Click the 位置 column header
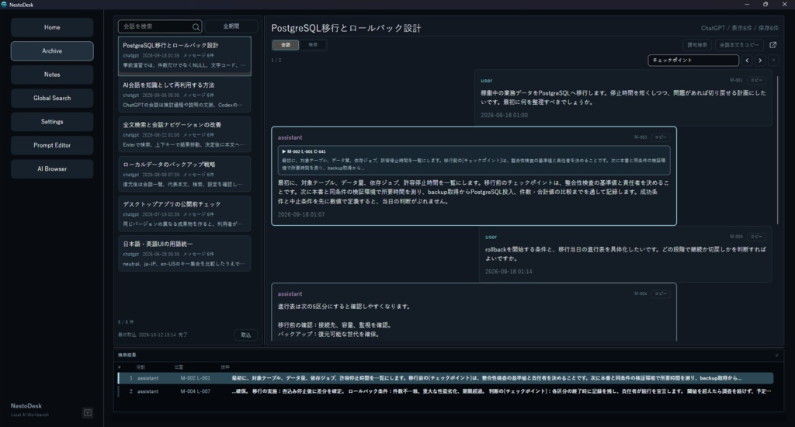This screenshot has width=795, height=427. pyautogui.click(x=179, y=367)
